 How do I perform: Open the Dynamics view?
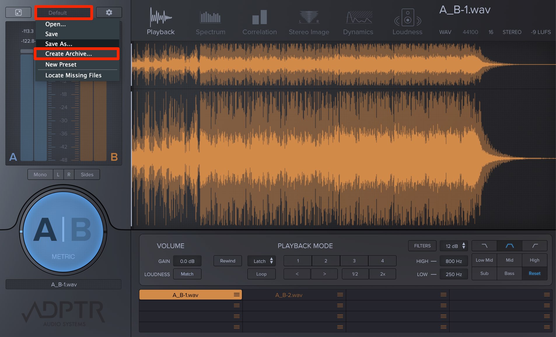[358, 23]
